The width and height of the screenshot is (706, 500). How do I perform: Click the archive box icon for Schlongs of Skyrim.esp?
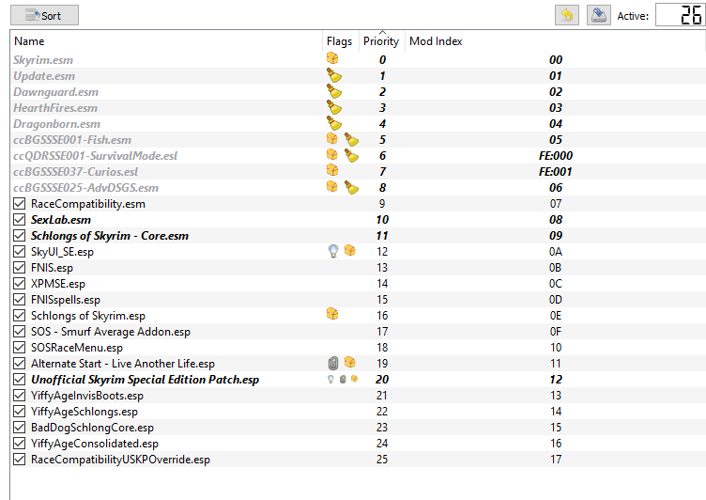coord(332,314)
